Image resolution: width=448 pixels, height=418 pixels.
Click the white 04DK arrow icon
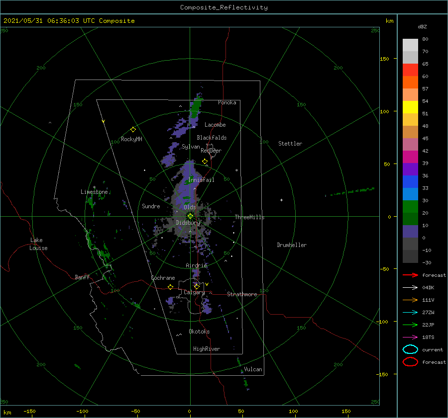click(410, 287)
